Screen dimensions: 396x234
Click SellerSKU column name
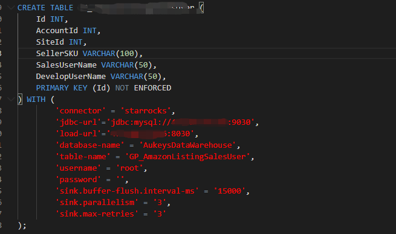(x=57, y=54)
